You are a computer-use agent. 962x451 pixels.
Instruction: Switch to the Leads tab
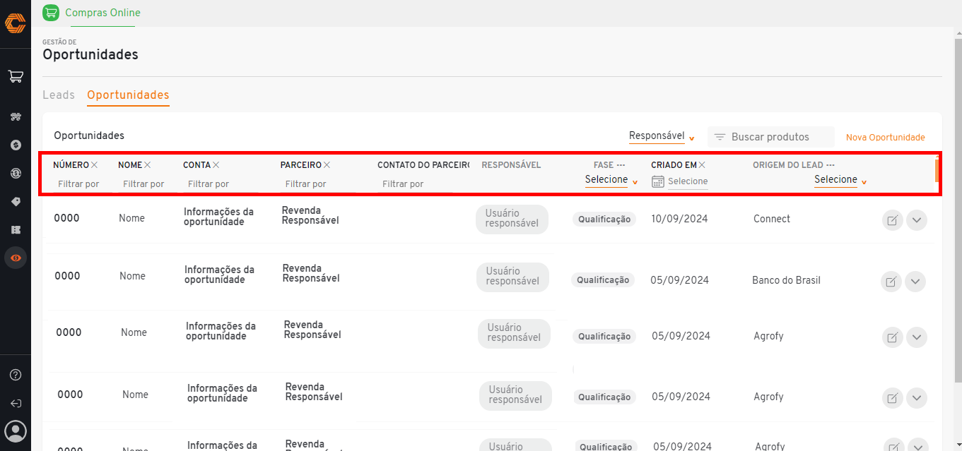[x=59, y=95]
